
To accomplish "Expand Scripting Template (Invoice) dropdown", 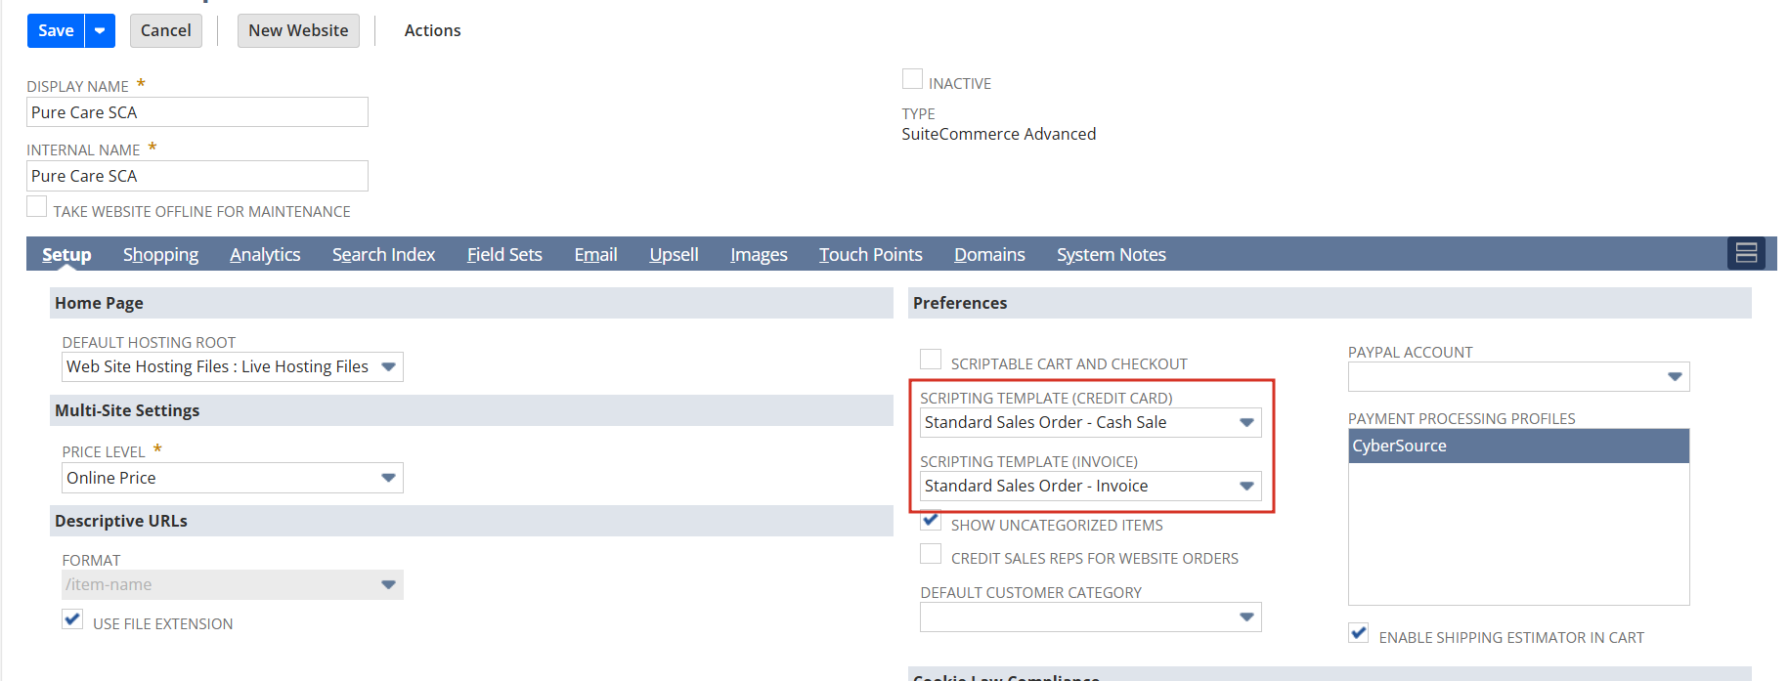I will point(1246,486).
